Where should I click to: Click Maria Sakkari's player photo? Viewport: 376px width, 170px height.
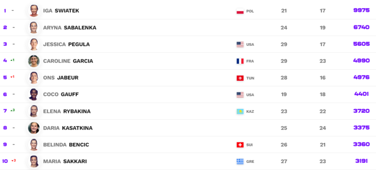click(34, 161)
